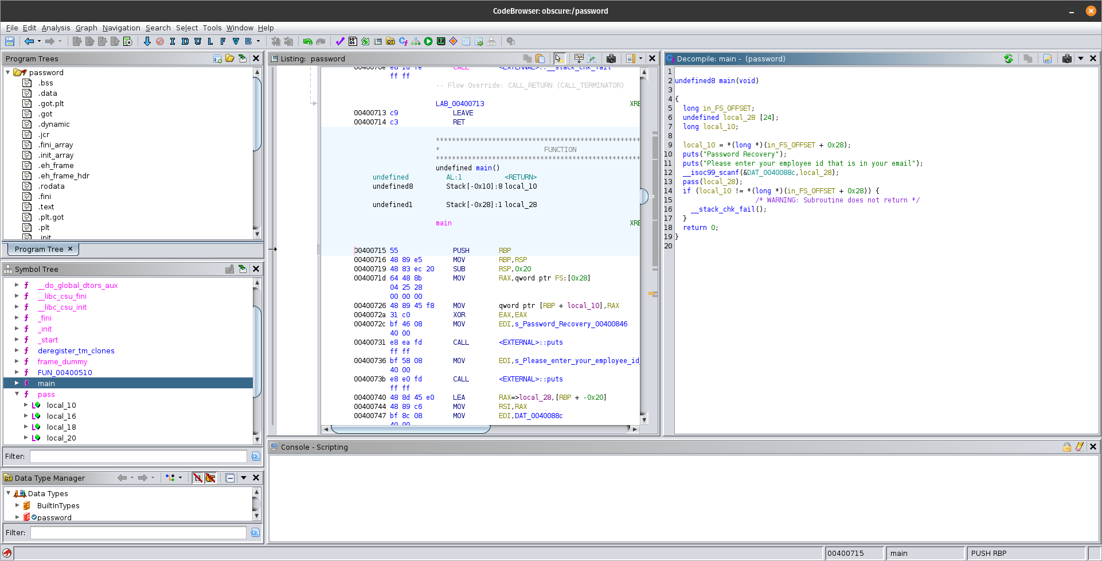
Task: Click the green Run script play icon
Action: 428,41
